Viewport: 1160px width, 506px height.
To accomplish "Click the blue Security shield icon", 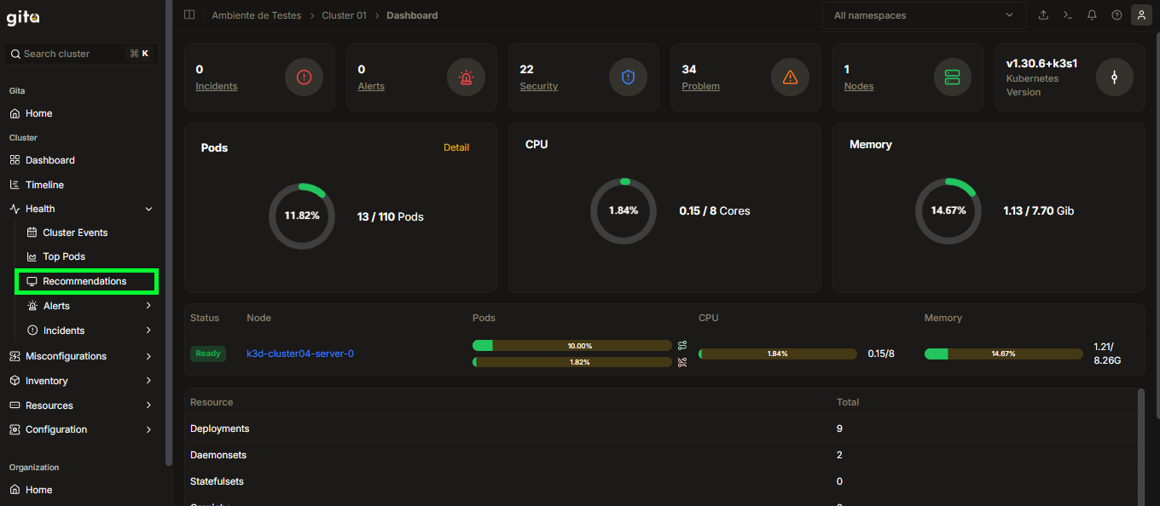I will coord(628,78).
